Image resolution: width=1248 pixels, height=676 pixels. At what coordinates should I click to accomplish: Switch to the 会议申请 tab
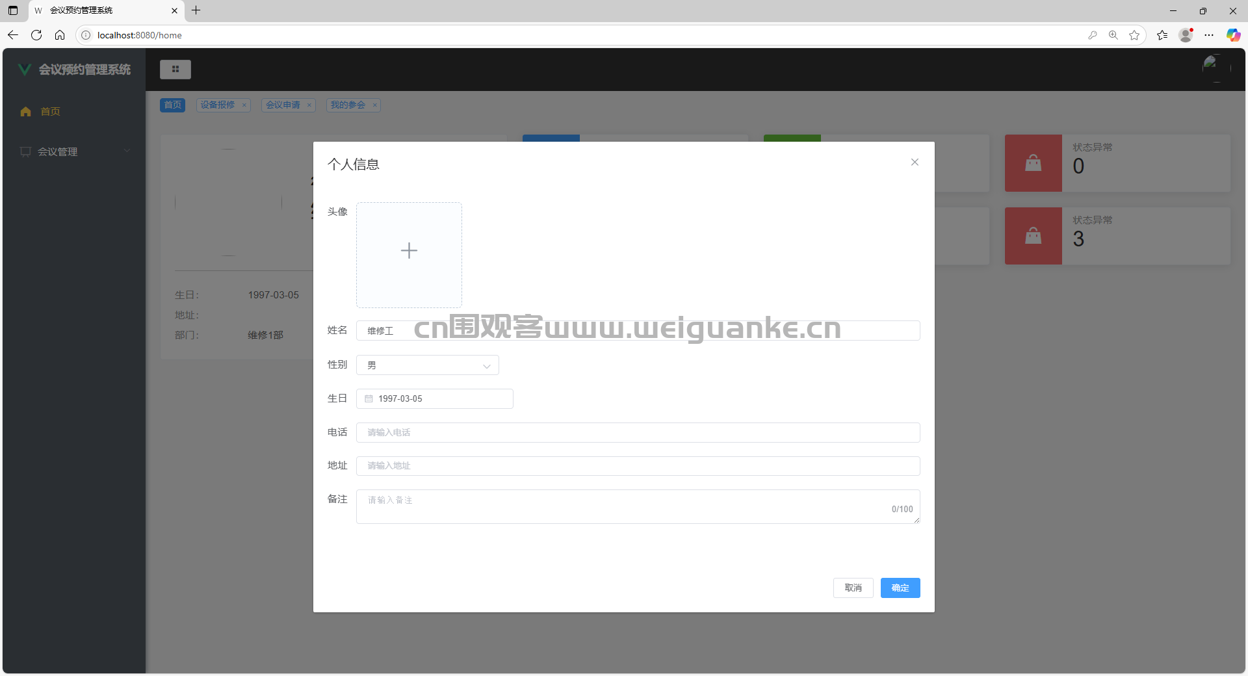[x=283, y=105]
